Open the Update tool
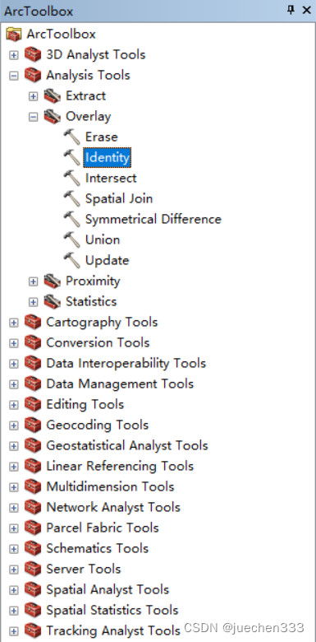The width and height of the screenshot is (316, 642). [107, 260]
